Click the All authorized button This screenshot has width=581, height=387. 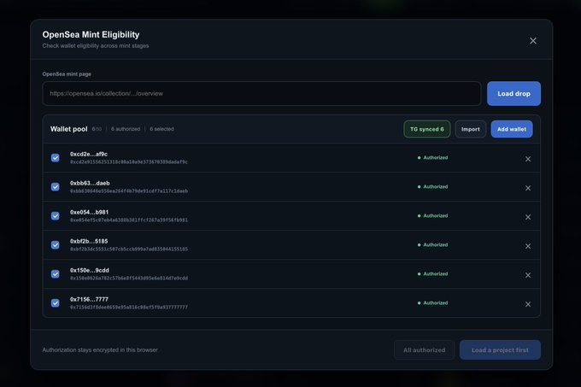click(425, 350)
